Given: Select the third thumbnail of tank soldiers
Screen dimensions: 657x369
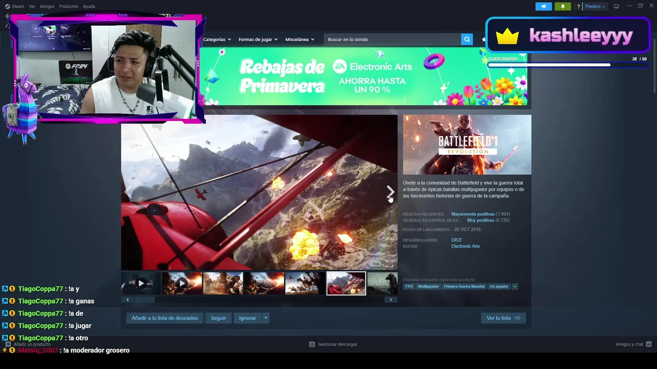Looking at the screenshot, I should [x=223, y=283].
